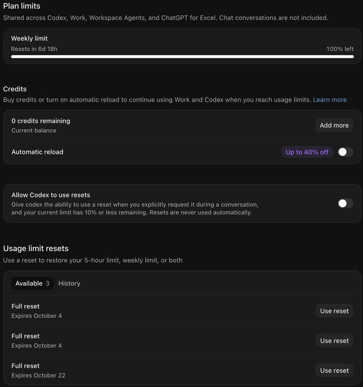
Task: Click the Allow Codex to use resets heading
Action: 51,195
